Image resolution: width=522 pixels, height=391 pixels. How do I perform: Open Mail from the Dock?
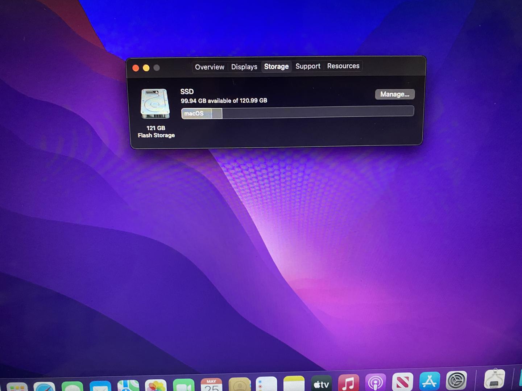coord(100,385)
